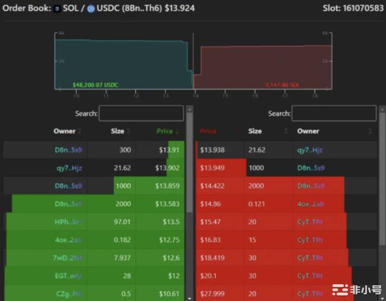Focus the bids Search input field
This screenshot has width=386, height=301.
coord(141,113)
